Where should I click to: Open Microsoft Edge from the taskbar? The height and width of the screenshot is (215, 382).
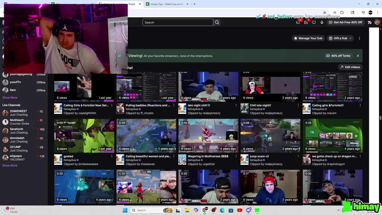pos(222,210)
